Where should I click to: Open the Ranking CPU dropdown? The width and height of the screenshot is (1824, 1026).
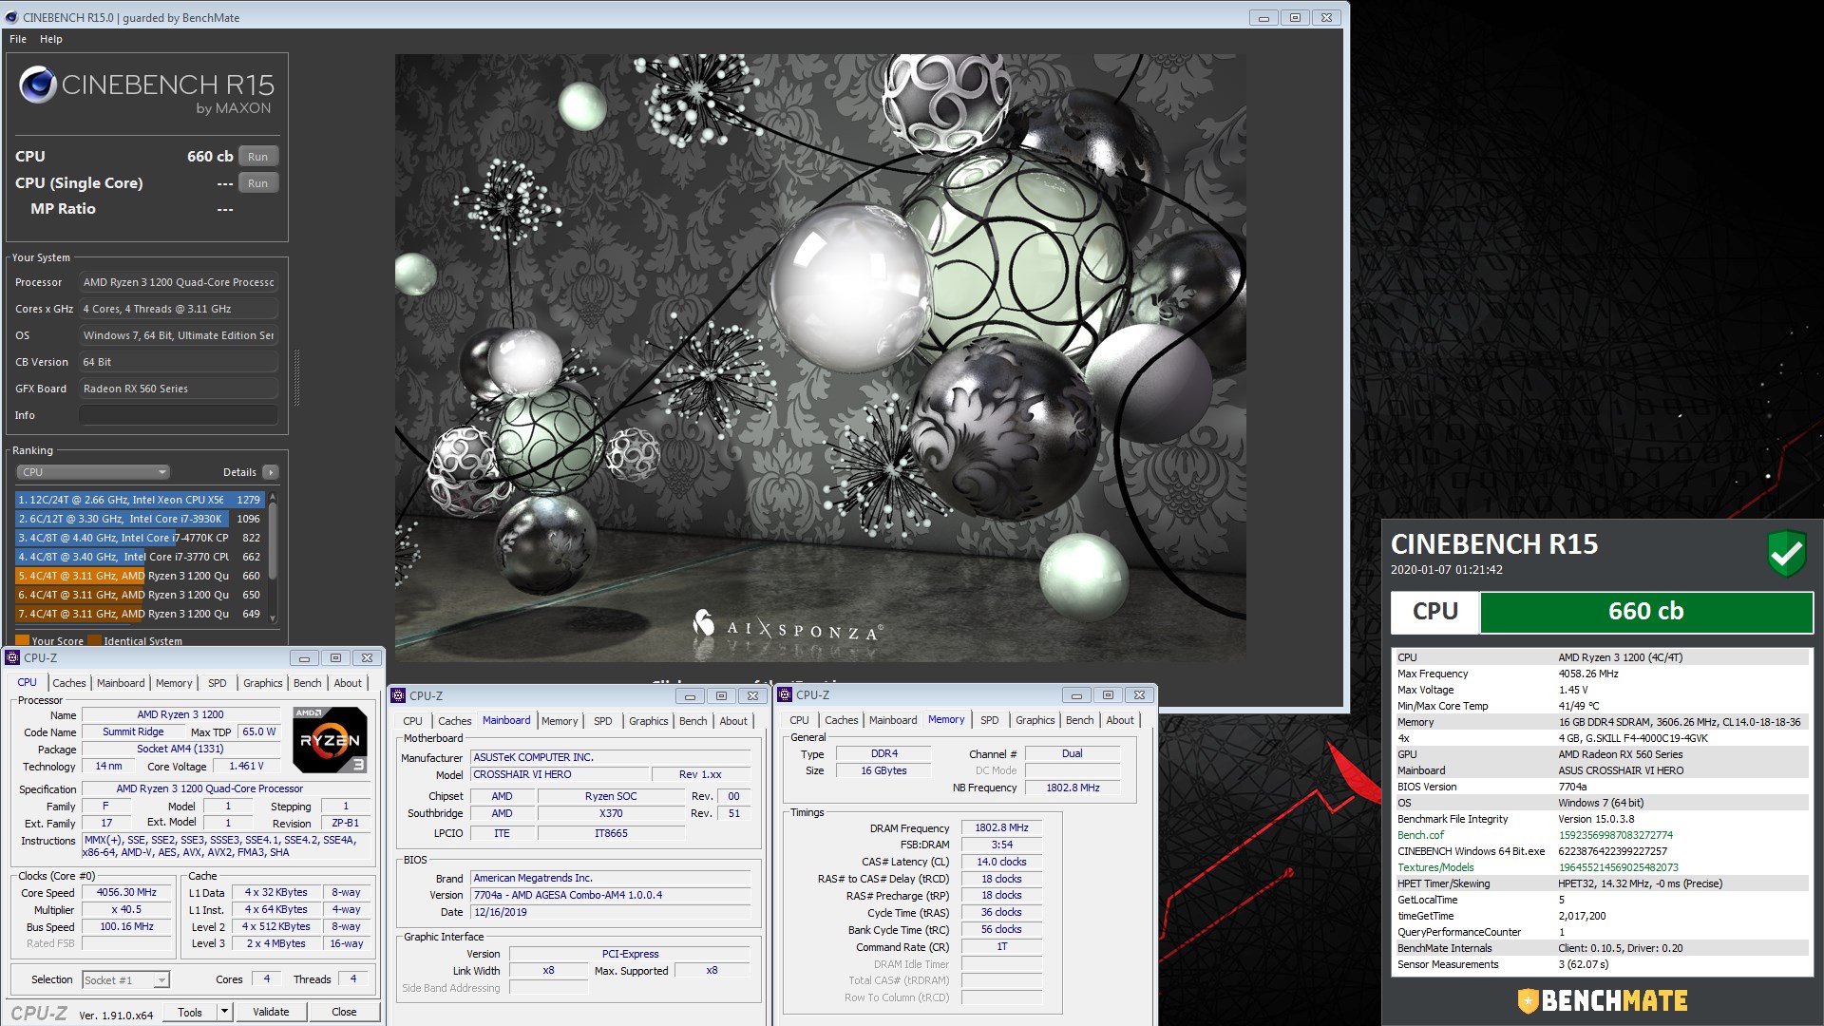click(x=93, y=472)
